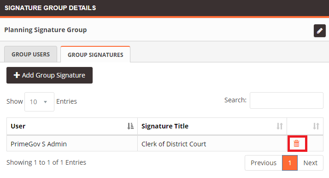Image resolution: width=329 pixels, height=178 pixels.
Task: Add a new group signature
Action: pos(49,75)
